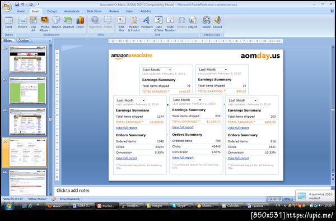Open Last Month dropdown above 79 items
Screen dimensions: 336x221
tap(157, 70)
